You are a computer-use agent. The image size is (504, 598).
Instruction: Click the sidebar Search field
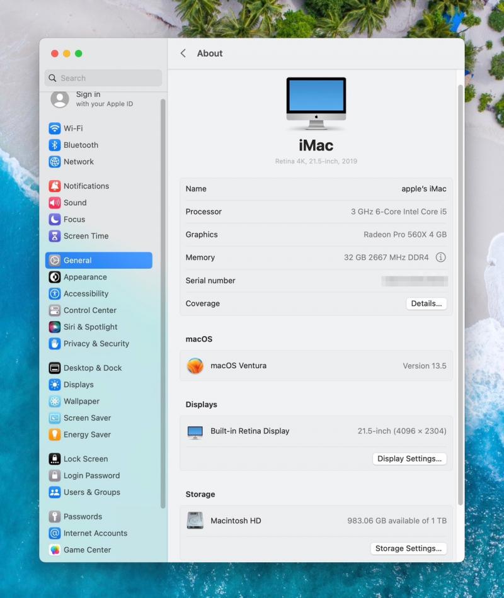tap(103, 78)
